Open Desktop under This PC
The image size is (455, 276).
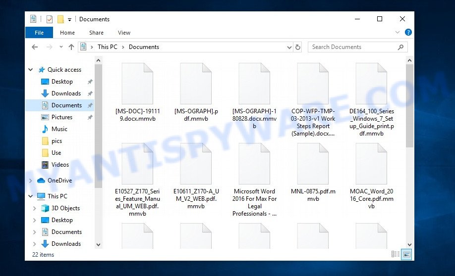tap(62, 220)
